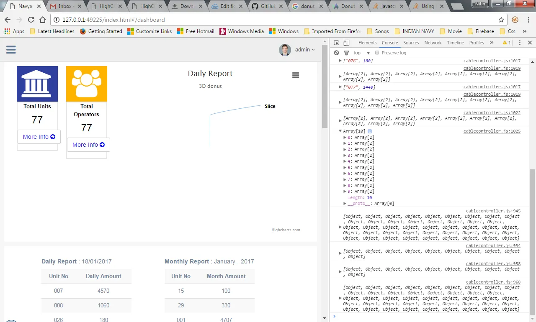Viewport: 536px width, 322px height.
Task: Open the Free Hotmail bookmark
Action: pyautogui.click(x=196, y=31)
